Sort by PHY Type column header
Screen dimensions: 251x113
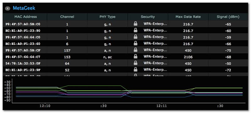pos(107,17)
